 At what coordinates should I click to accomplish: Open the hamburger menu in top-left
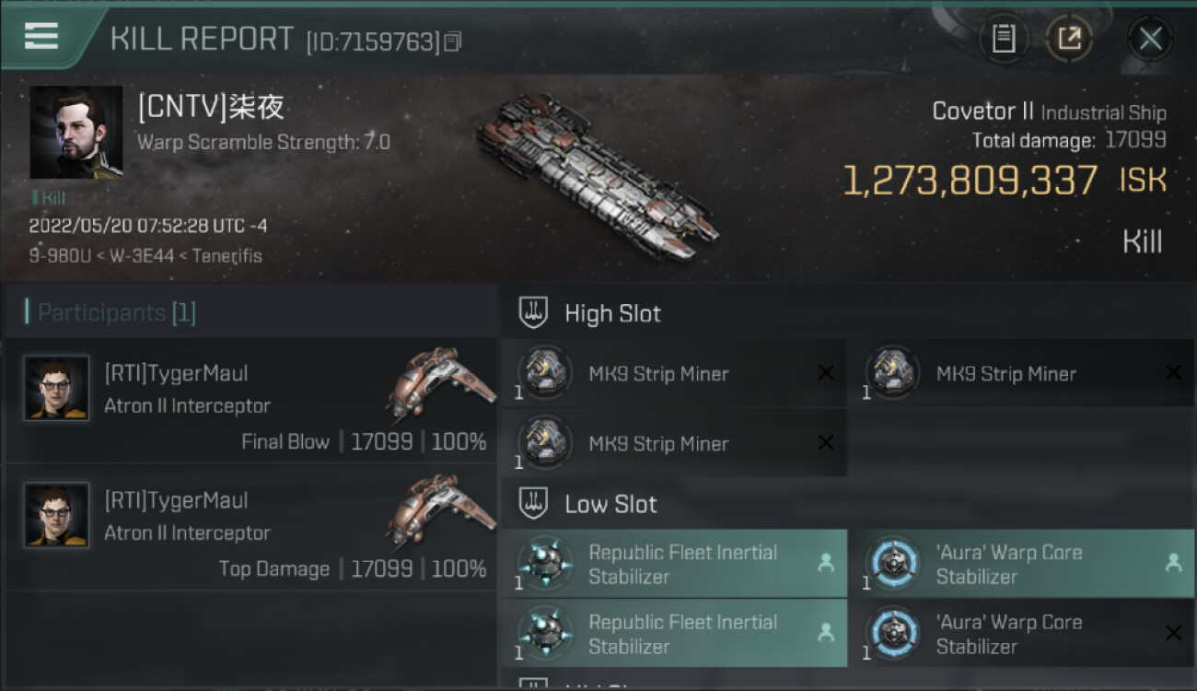click(41, 36)
